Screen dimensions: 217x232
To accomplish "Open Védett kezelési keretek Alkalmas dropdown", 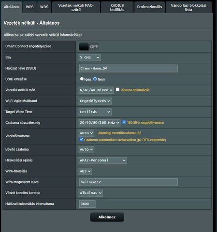I will 91,193.
